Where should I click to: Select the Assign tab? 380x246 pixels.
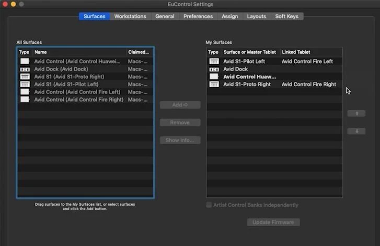click(x=230, y=17)
